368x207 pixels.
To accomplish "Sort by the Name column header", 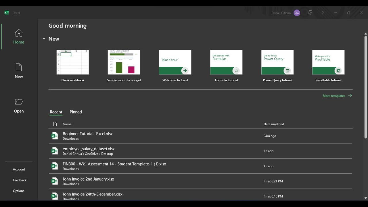I will [67, 124].
